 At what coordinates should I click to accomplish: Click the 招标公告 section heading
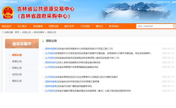tap(51, 41)
